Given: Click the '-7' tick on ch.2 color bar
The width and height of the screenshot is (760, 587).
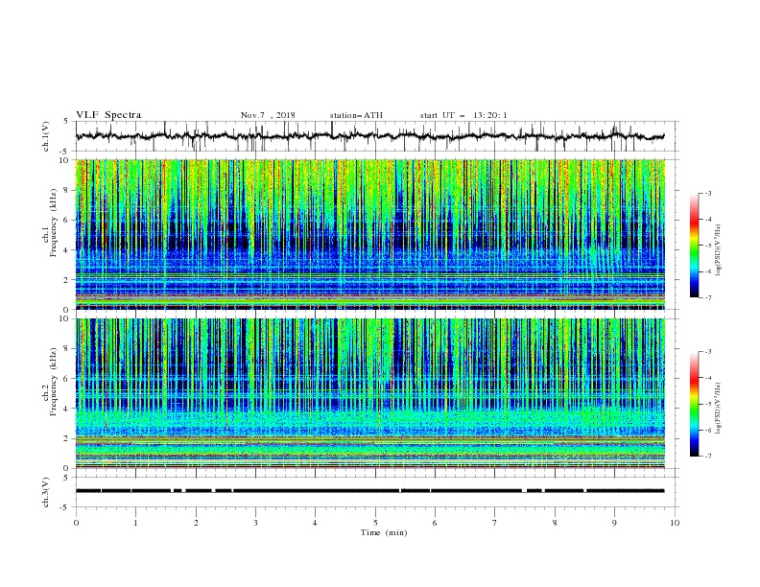Looking at the screenshot, I should point(708,457).
